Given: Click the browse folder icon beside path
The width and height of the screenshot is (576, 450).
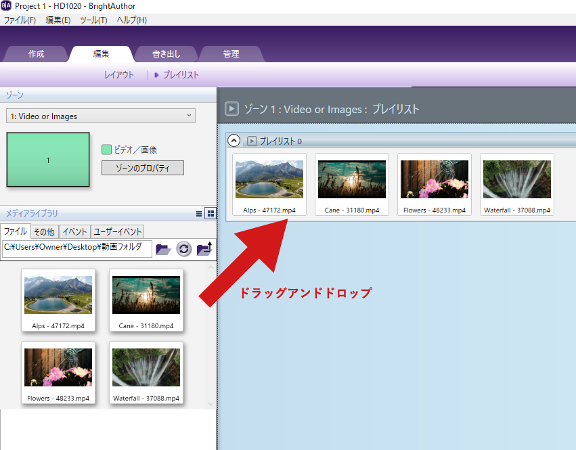Looking at the screenshot, I should click(x=163, y=249).
